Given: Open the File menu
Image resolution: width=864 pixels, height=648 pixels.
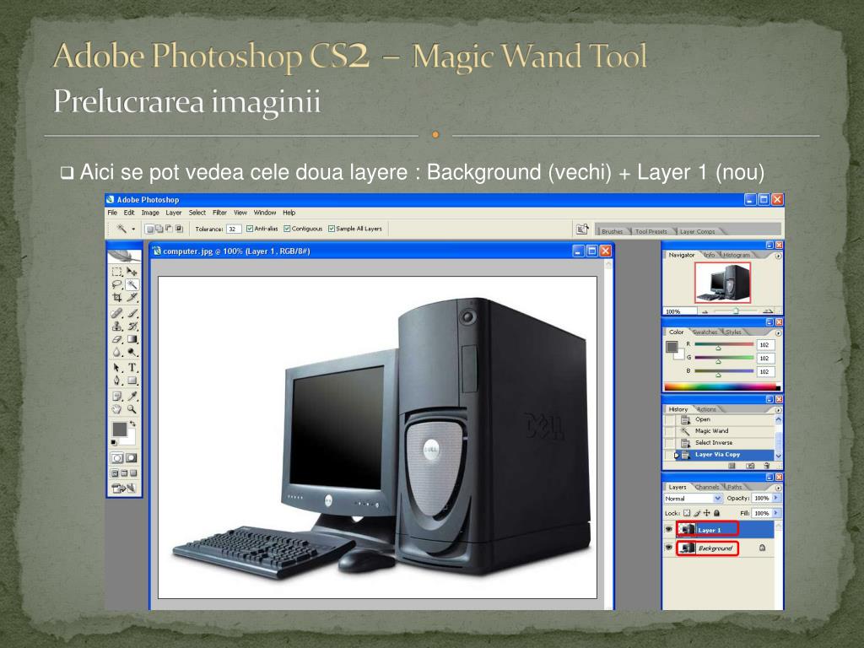Looking at the screenshot, I should (x=112, y=213).
